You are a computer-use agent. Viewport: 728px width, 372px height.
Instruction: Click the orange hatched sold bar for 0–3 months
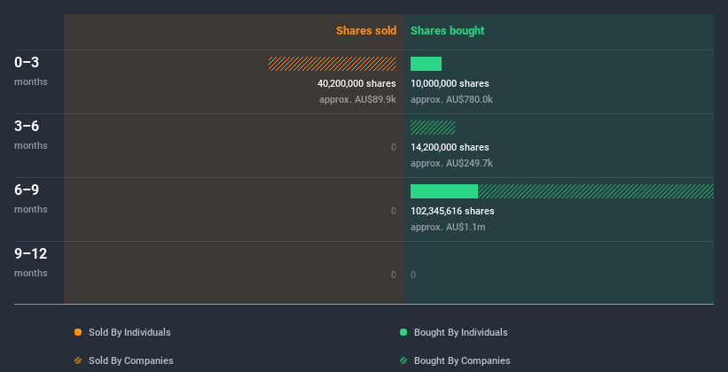tap(333, 64)
